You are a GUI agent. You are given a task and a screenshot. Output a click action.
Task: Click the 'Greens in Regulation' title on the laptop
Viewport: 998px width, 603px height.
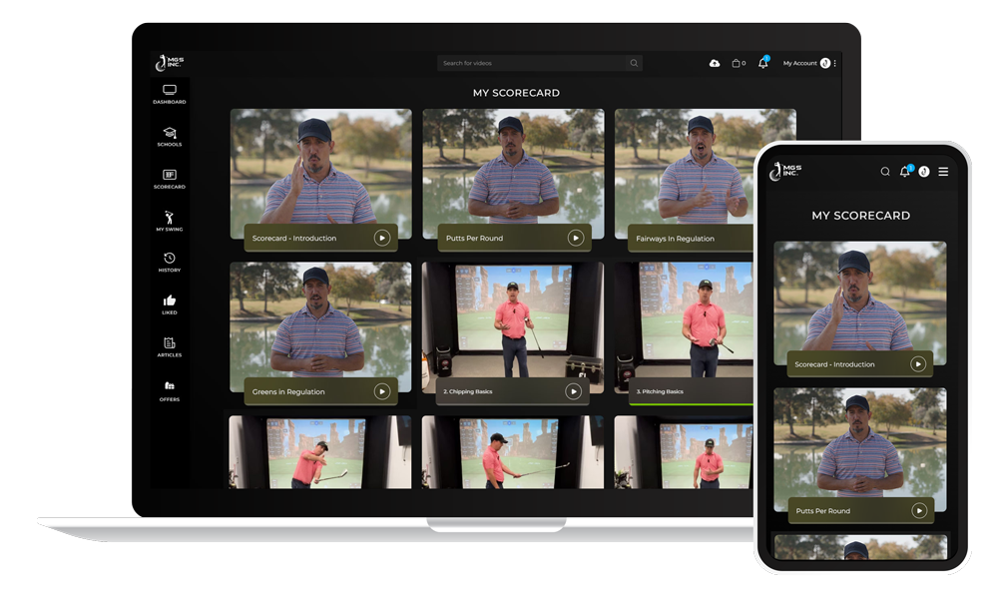click(288, 391)
